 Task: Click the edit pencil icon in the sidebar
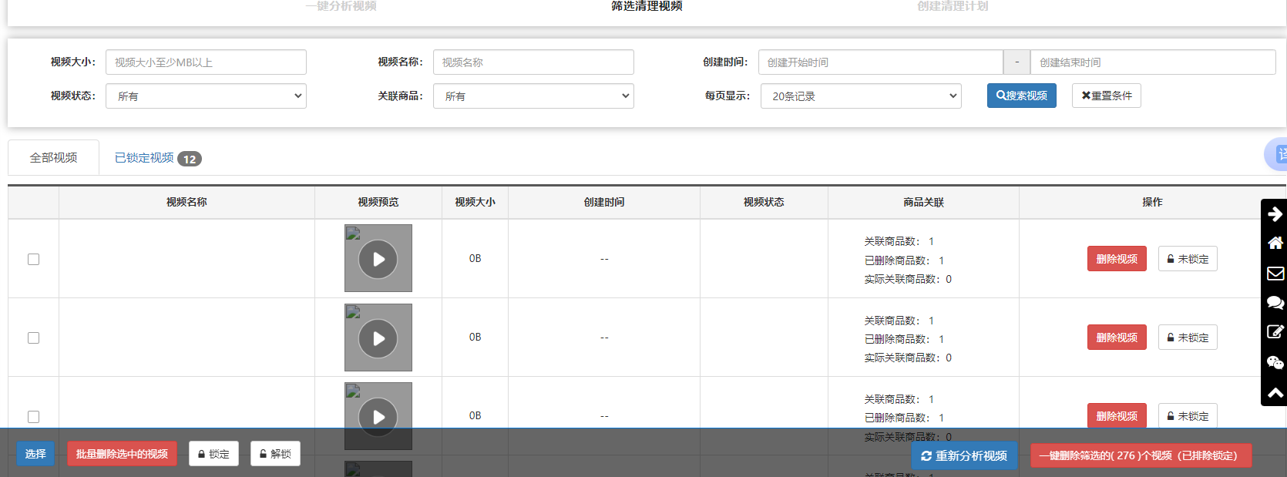click(1275, 332)
